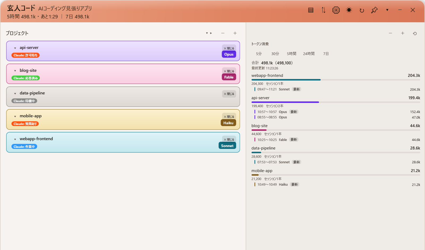The height and width of the screenshot is (250, 425).
Task: Click the Claude: 作業中 status badge
Action: pyautogui.click(x=24, y=147)
